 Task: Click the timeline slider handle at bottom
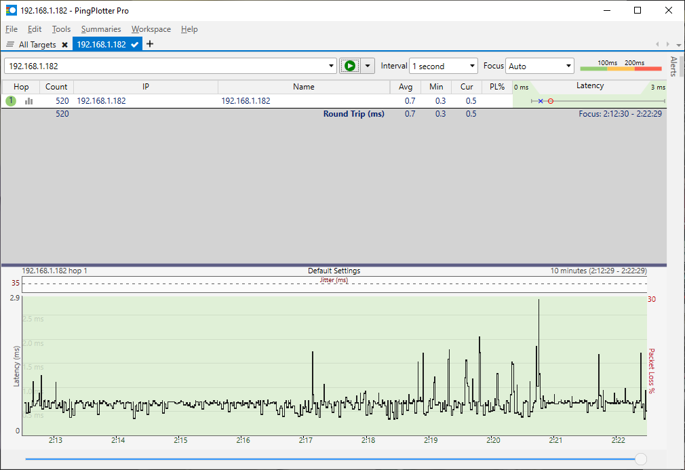[x=640, y=459]
